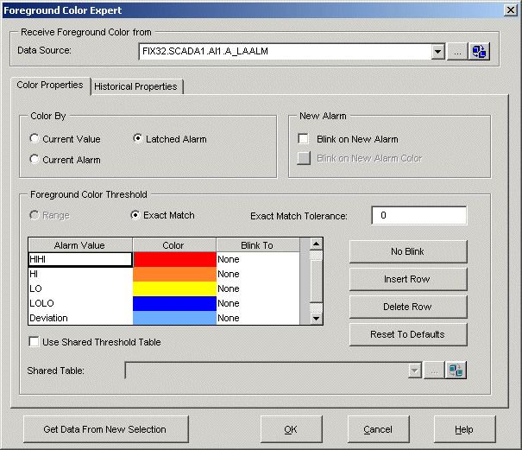Click the yellow LO color swatch
This screenshot has width=522, height=450.
174,288
